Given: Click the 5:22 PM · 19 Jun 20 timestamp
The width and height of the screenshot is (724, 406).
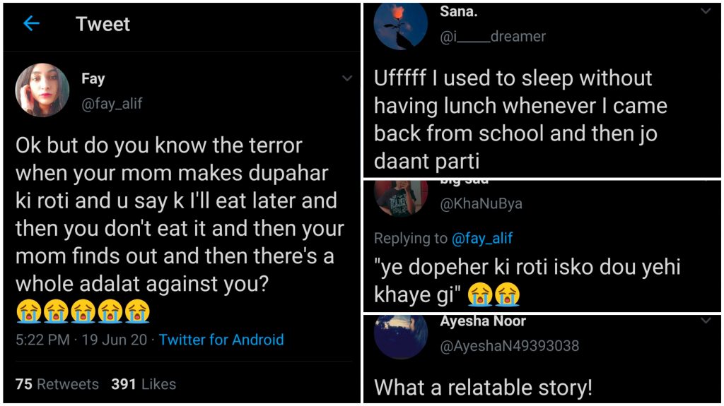Looking at the screenshot, I should pos(81,340).
